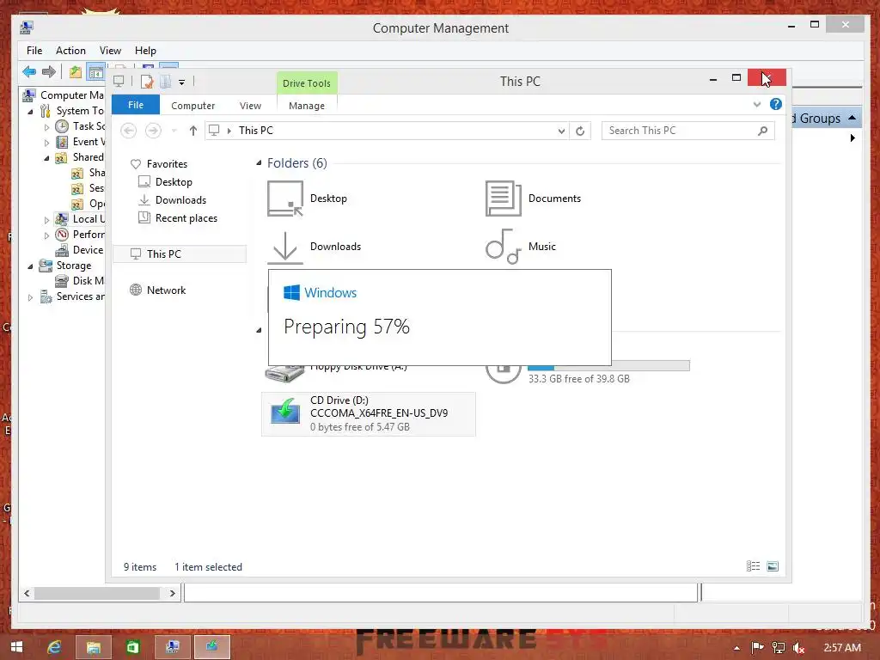Click the Refresh button next to address bar
880x660 pixels.
click(580, 131)
